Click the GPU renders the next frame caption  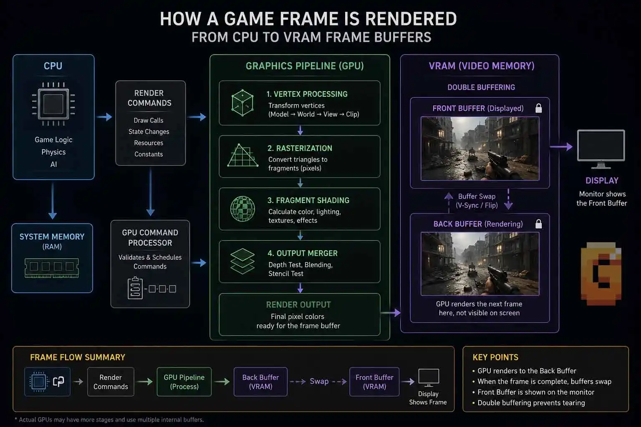pyautogui.click(x=479, y=309)
